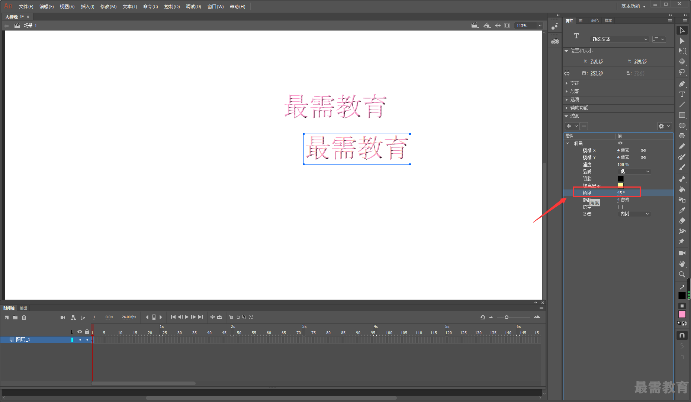This screenshot has height=402, width=691.
Task: Click the remove filter minus button
Action: [584, 126]
